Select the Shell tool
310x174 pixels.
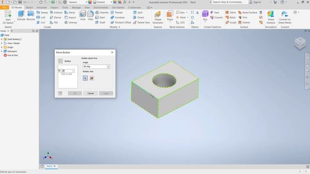[x=100, y=17]
